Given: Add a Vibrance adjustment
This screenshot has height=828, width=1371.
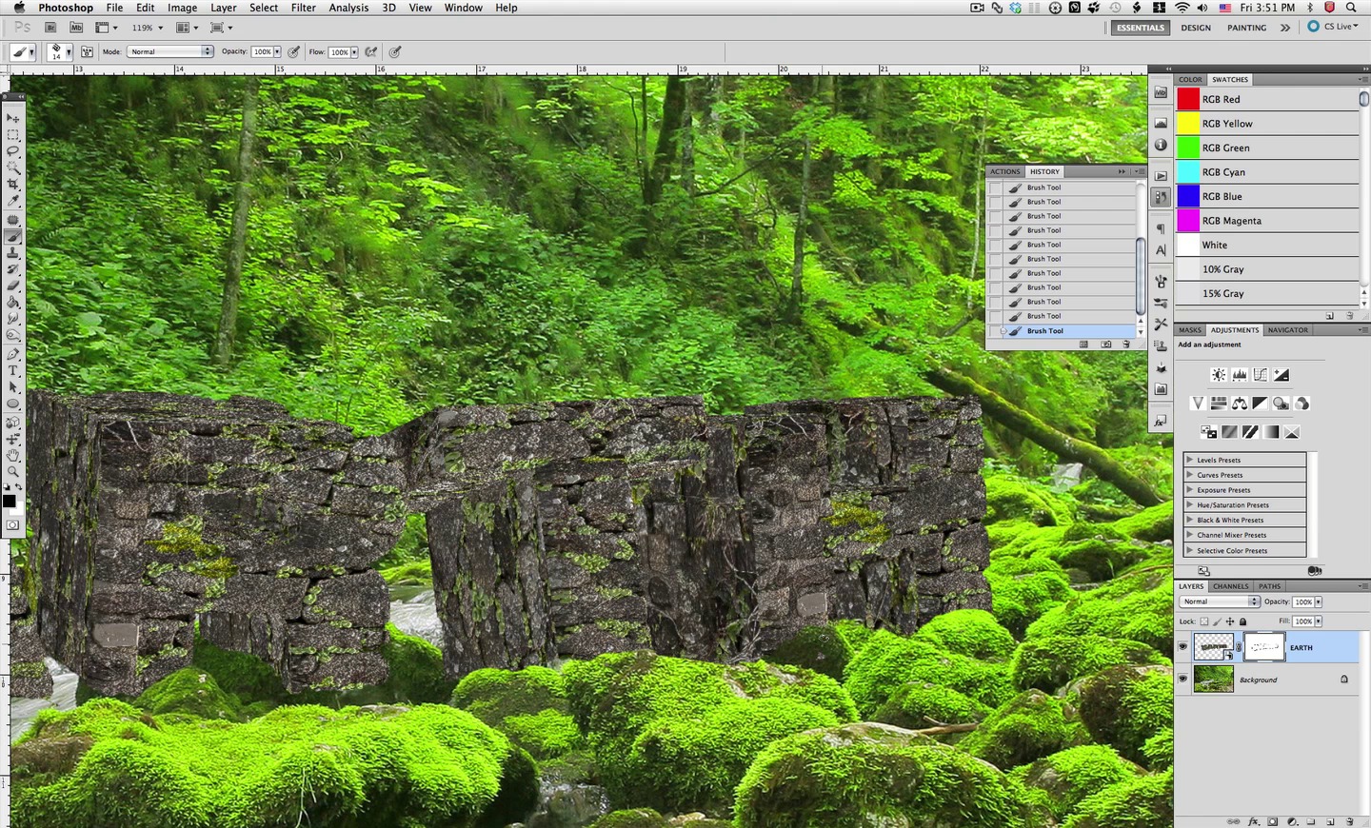Looking at the screenshot, I should [x=1197, y=404].
